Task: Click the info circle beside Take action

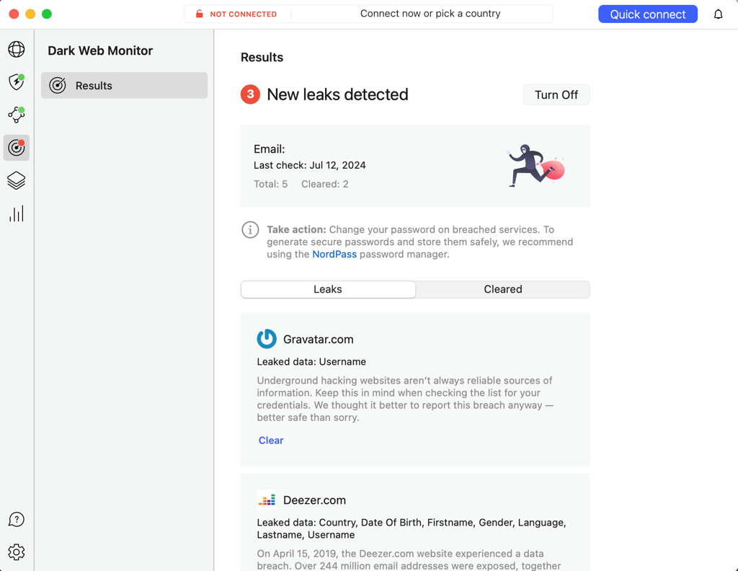Action: pos(250,230)
